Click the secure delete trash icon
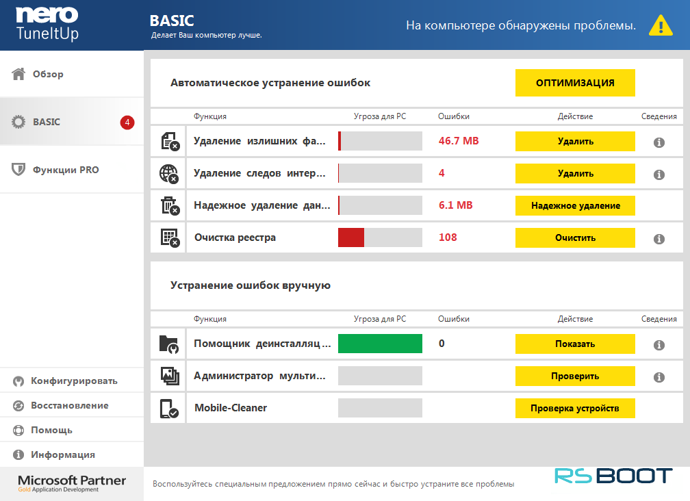This screenshot has height=501, width=690. point(170,205)
